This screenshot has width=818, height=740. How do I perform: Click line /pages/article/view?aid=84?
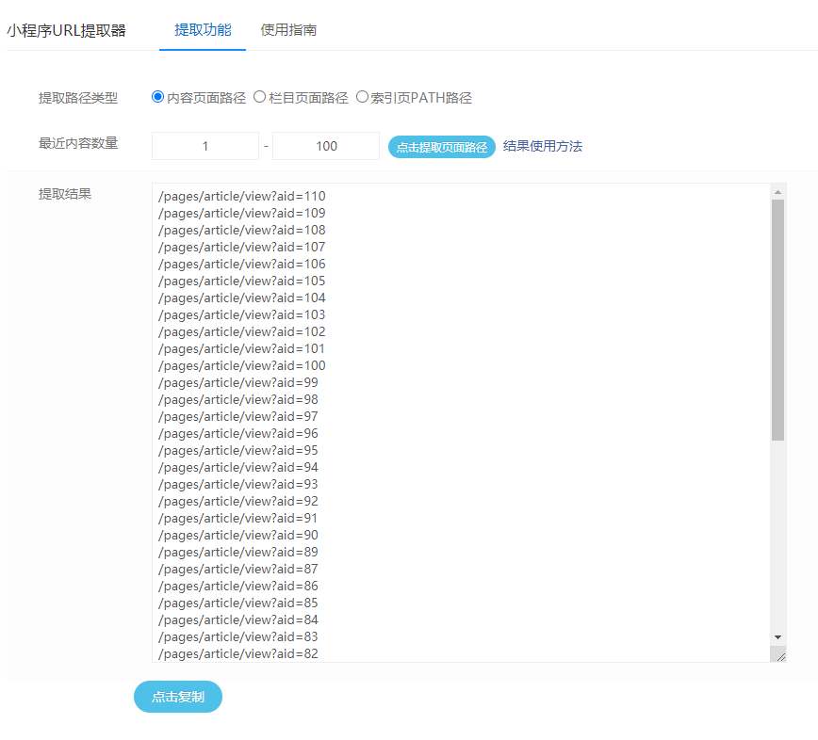237,619
